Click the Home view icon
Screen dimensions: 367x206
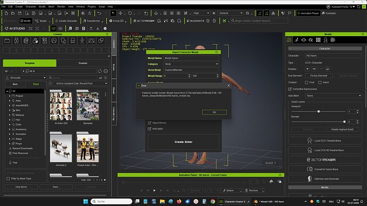click(x=156, y=13)
